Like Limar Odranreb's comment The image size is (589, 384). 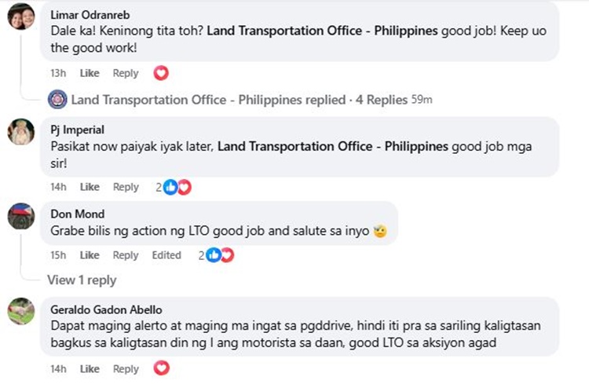[90, 73]
